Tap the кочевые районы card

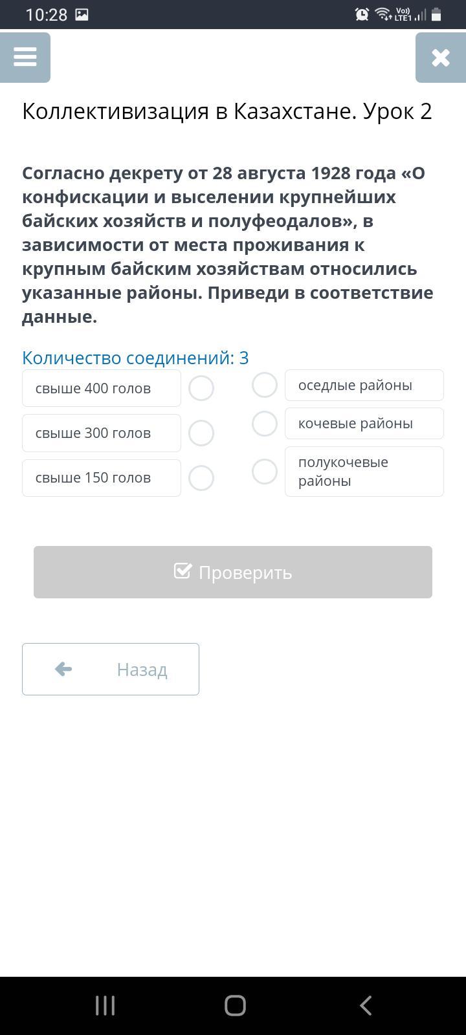364,424
